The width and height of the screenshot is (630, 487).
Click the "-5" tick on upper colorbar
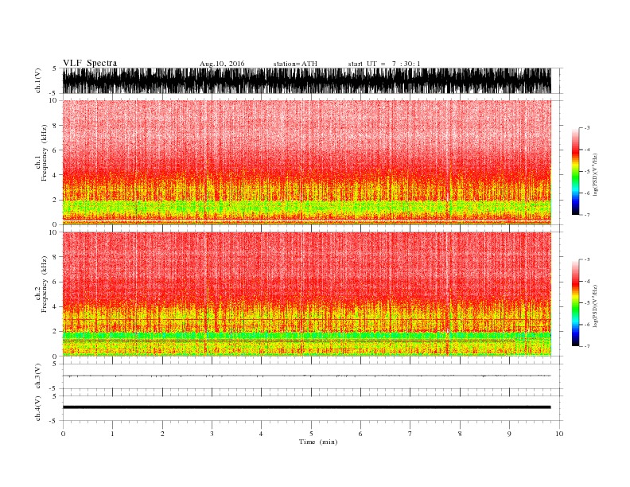pos(586,171)
